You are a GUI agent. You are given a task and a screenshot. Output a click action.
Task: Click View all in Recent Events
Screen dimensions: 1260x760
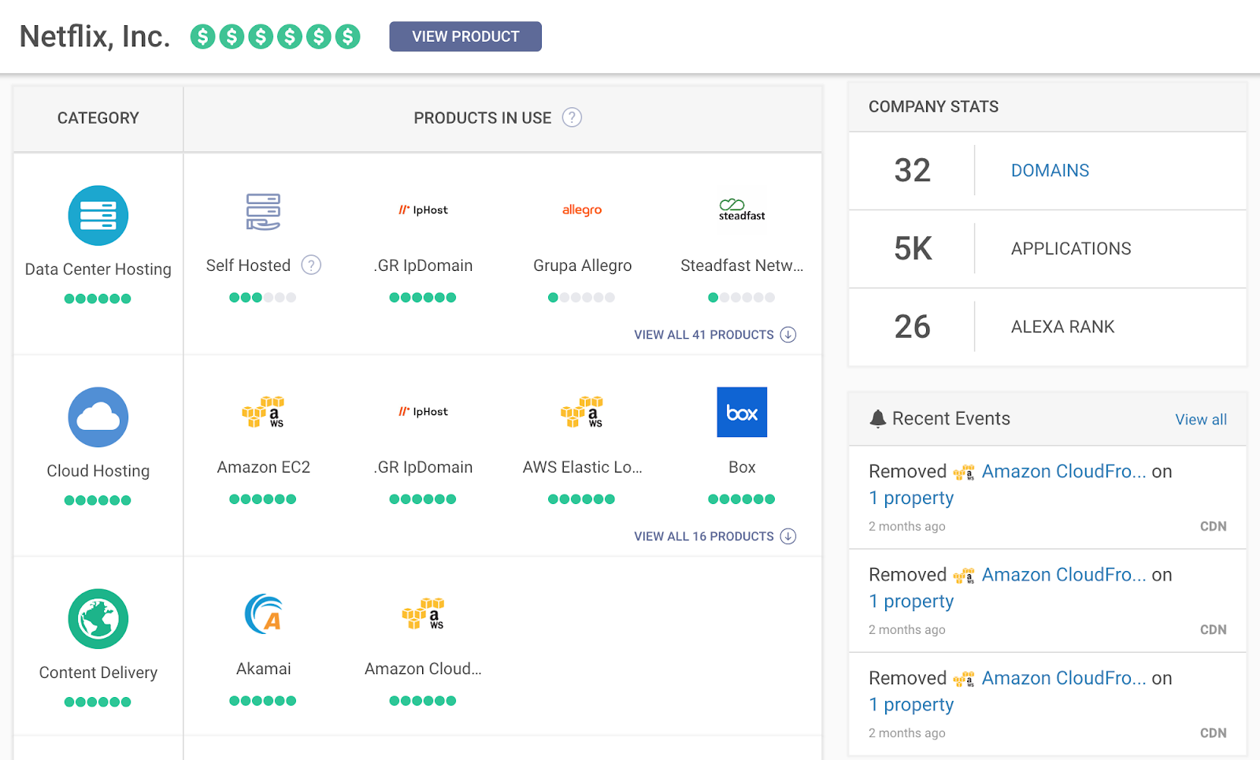point(1201,420)
